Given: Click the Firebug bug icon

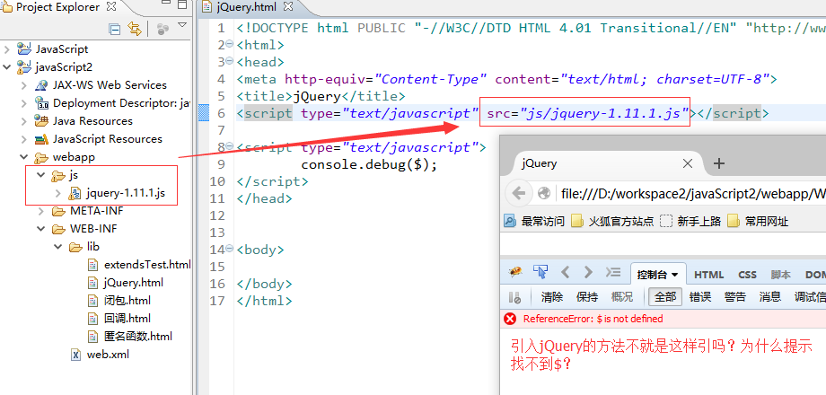Looking at the screenshot, I should point(515,272).
